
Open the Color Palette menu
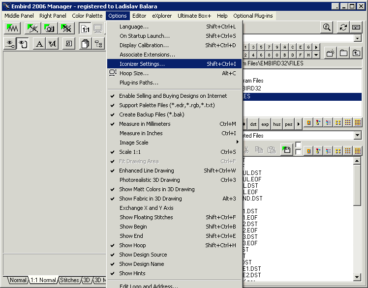click(87, 16)
